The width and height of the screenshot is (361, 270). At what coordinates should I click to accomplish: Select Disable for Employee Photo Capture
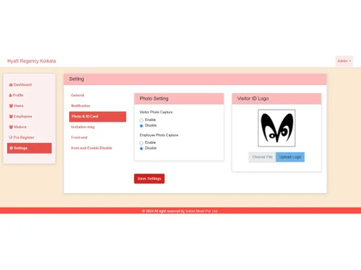tap(142, 148)
